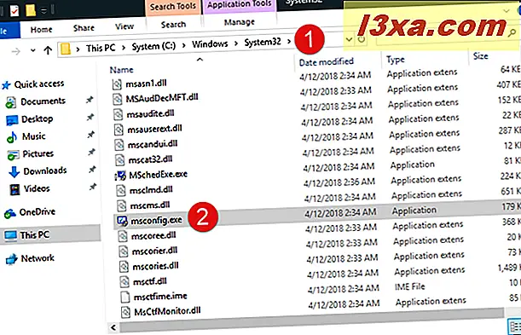Click the quick access toolbar properties icon
Viewport: 521px width, 335px height.
coord(14,11)
